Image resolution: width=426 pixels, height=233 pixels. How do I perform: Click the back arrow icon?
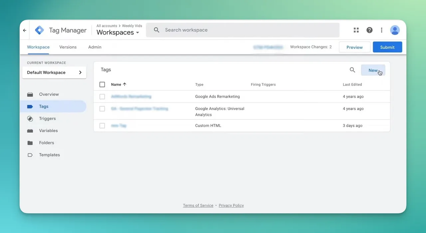(25, 30)
